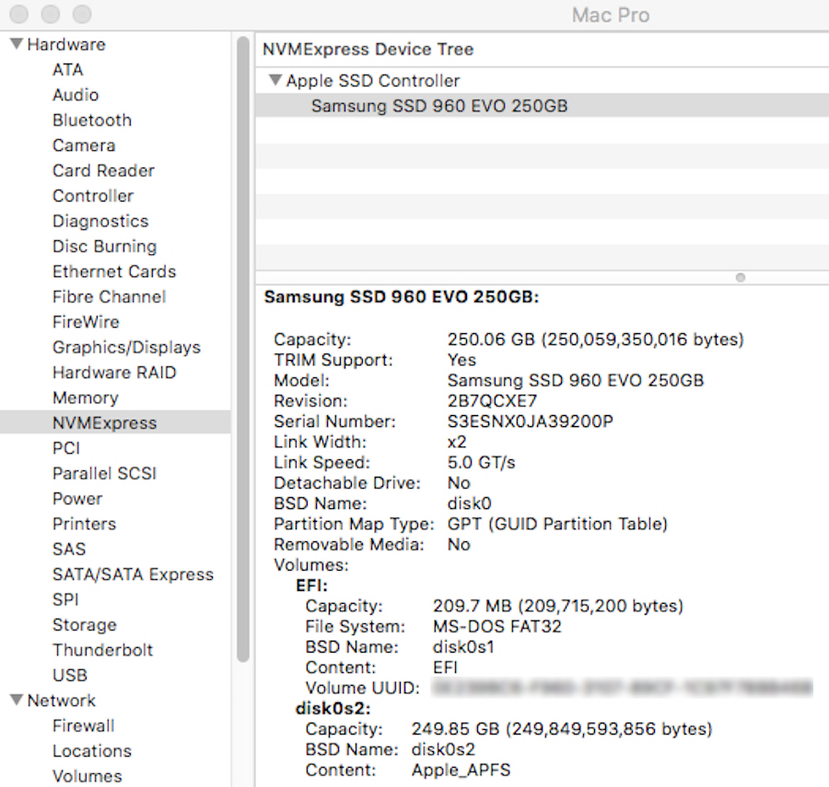Screen dimensions: 829x787
Task: Click the sidebar vertical scrollbar
Action: tap(242, 349)
